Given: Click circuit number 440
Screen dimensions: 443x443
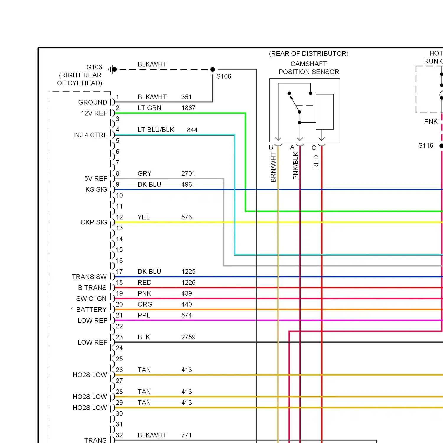Looking at the screenshot, I should 186,304.
